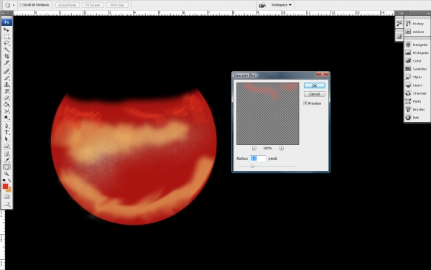The image size is (431, 270).
Task: Select the Clone Stamp tool
Action: [6, 85]
